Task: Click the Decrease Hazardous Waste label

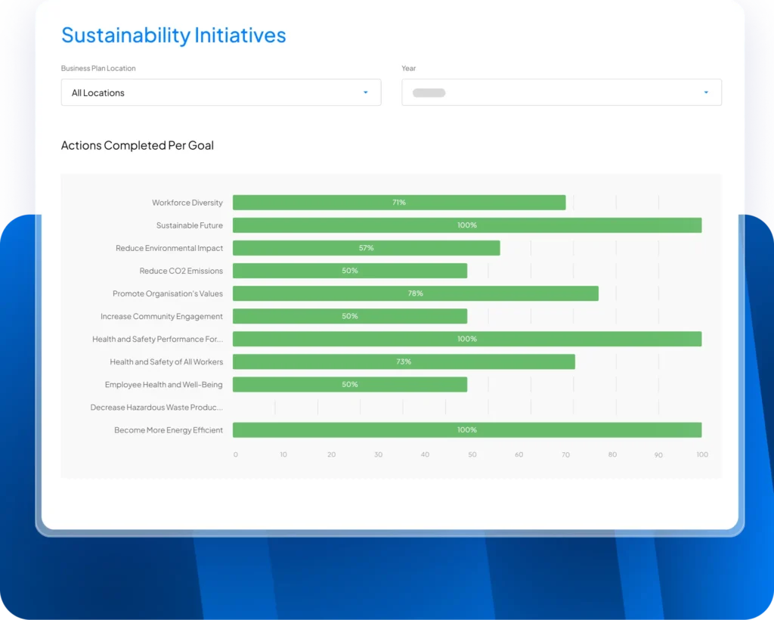Action: 156,407
